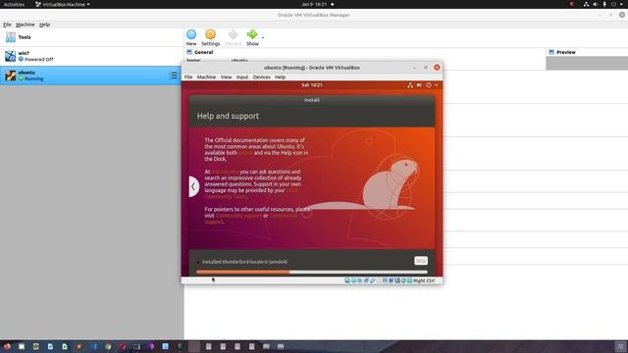Open Help menu in VirtualBox Manager
This screenshot has height=353, width=628.
(x=44, y=25)
